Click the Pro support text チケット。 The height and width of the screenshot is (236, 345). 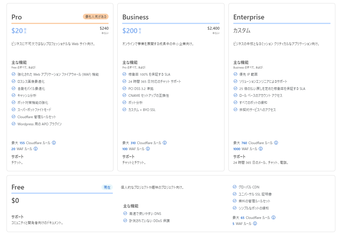tap(17, 162)
